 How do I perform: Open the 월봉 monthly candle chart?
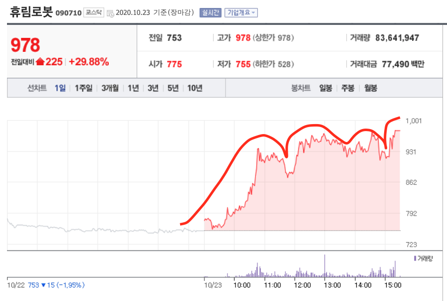[371, 88]
